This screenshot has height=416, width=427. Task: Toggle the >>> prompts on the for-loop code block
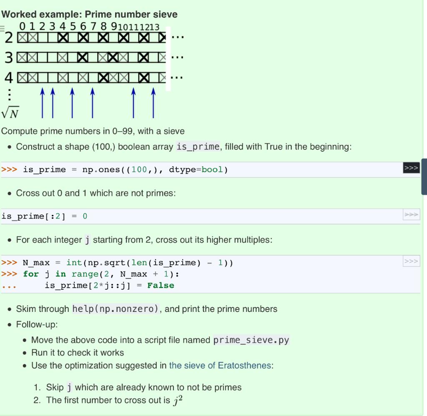pyautogui.click(x=412, y=261)
